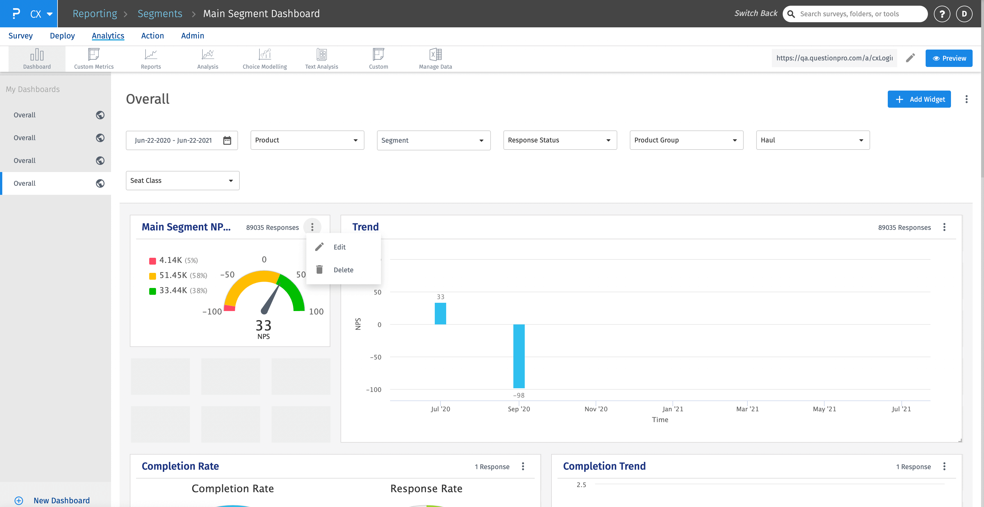Toggle globe icon on second Overall dashboard
Viewport: 984px width, 507px height.
(x=100, y=138)
